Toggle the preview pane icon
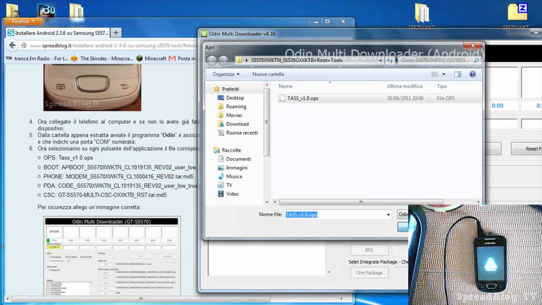Image resolution: width=542 pixels, height=305 pixels. (x=458, y=74)
